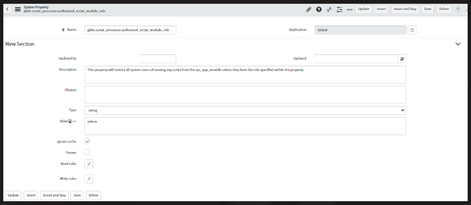Click the Application field showing Global
The height and width of the screenshot is (205, 471).
click(361, 30)
